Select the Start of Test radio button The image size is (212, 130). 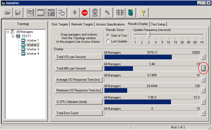tap(108, 36)
